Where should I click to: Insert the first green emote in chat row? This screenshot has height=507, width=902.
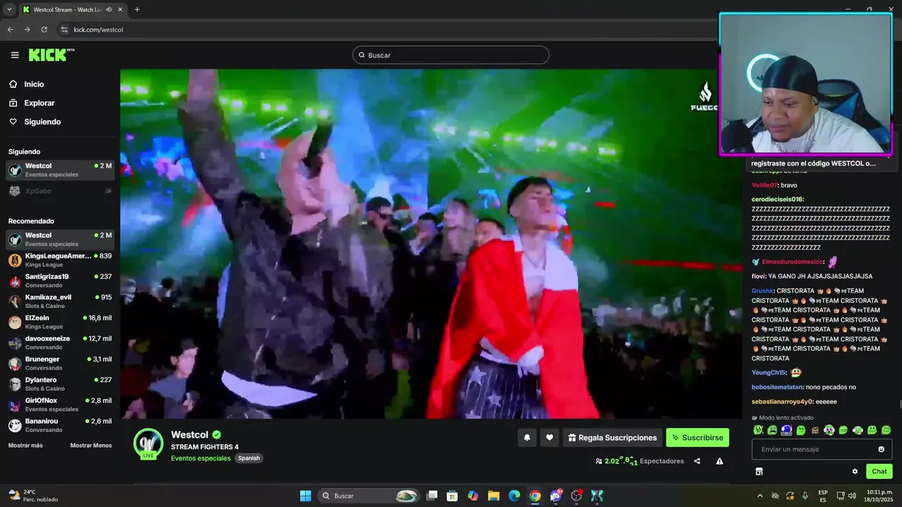click(758, 430)
